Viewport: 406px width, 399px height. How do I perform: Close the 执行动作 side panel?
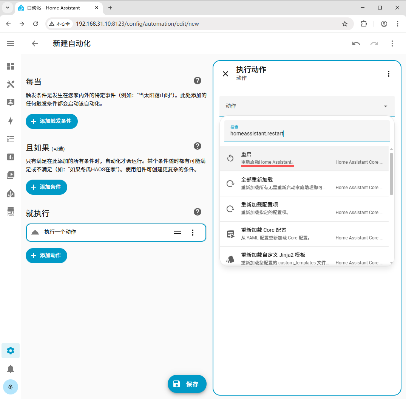tap(225, 74)
